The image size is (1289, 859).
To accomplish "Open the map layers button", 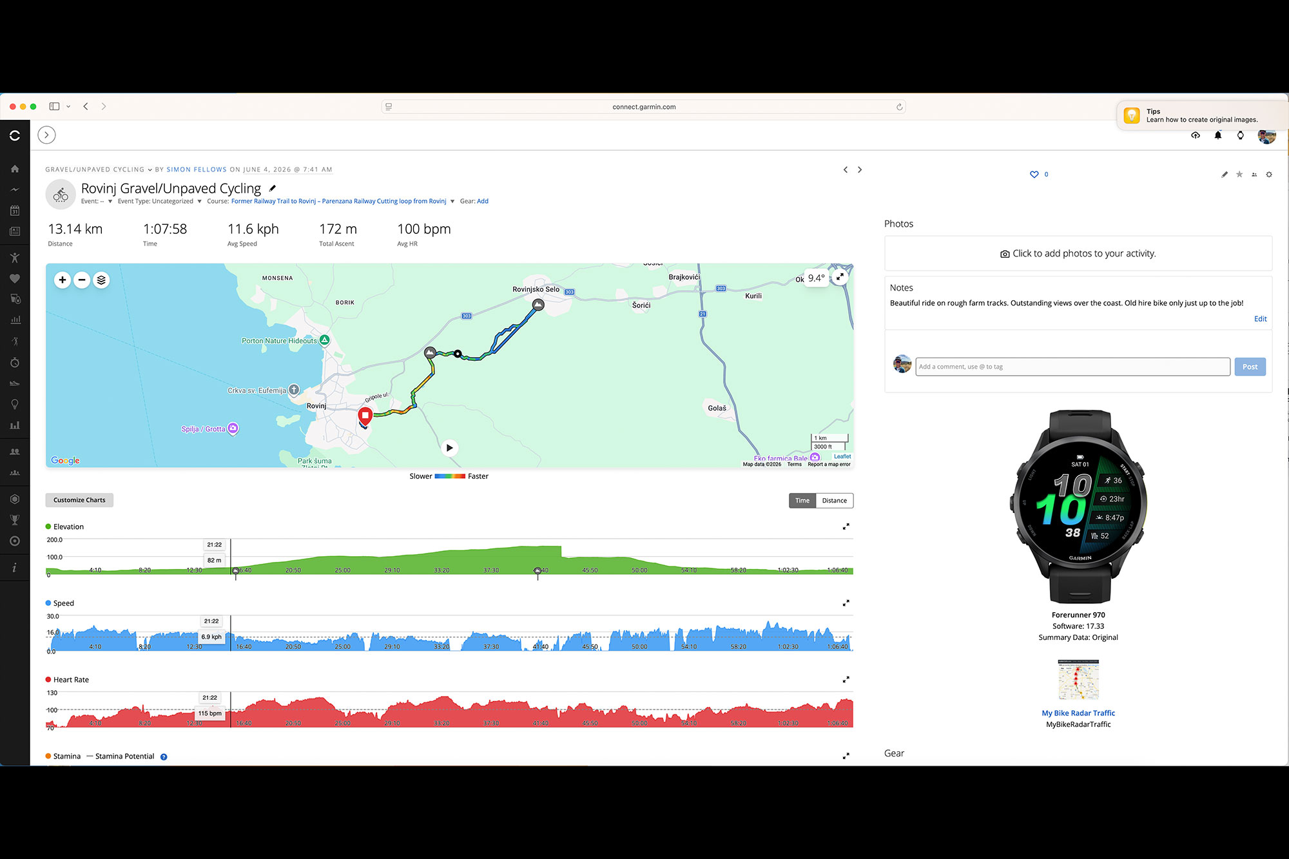I will (x=101, y=280).
